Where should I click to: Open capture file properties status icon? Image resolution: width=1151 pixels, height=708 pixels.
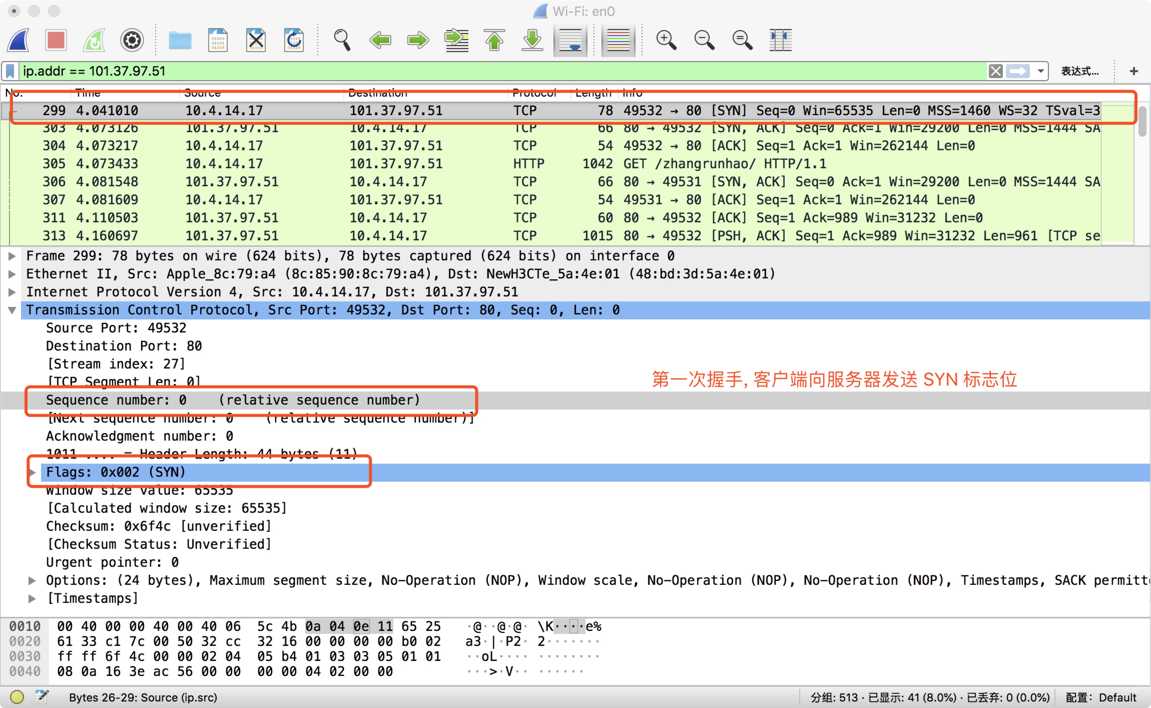point(42,697)
